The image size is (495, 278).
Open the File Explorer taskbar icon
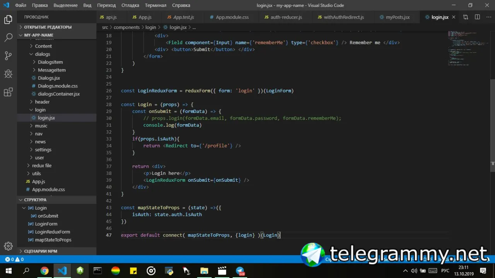point(204,271)
